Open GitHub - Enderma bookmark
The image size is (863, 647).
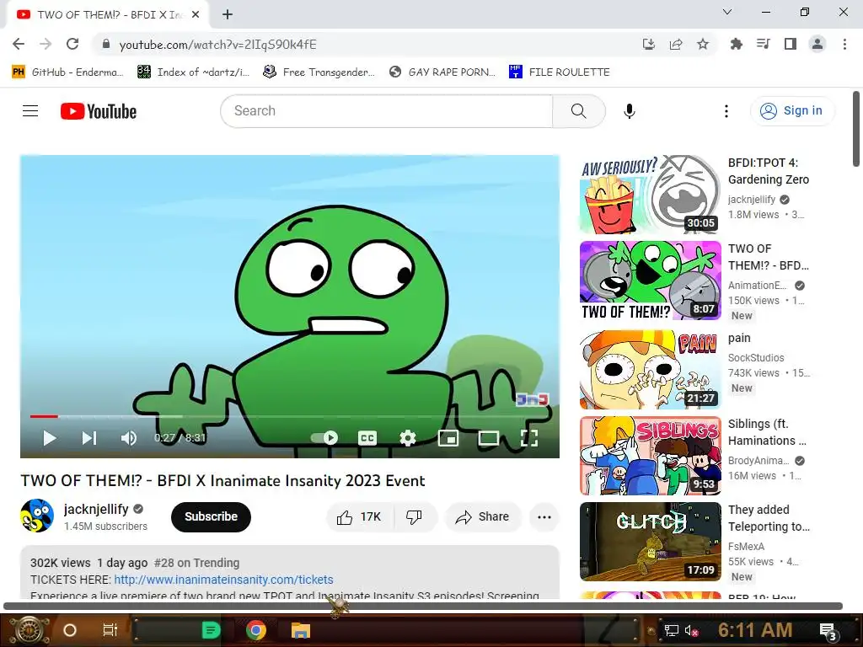click(67, 72)
